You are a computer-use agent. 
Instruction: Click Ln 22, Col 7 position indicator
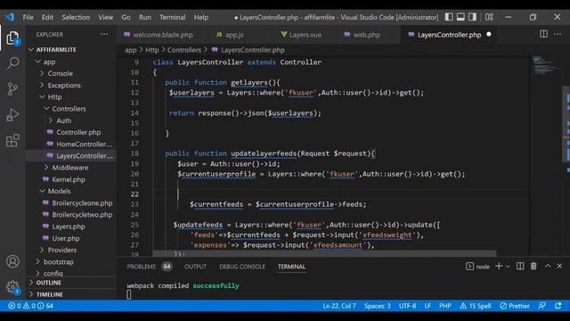[339, 306]
